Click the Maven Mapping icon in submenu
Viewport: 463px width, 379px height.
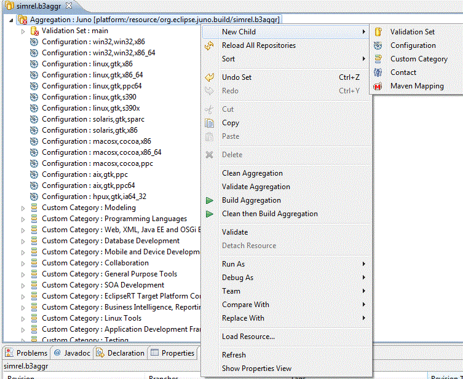pos(378,86)
